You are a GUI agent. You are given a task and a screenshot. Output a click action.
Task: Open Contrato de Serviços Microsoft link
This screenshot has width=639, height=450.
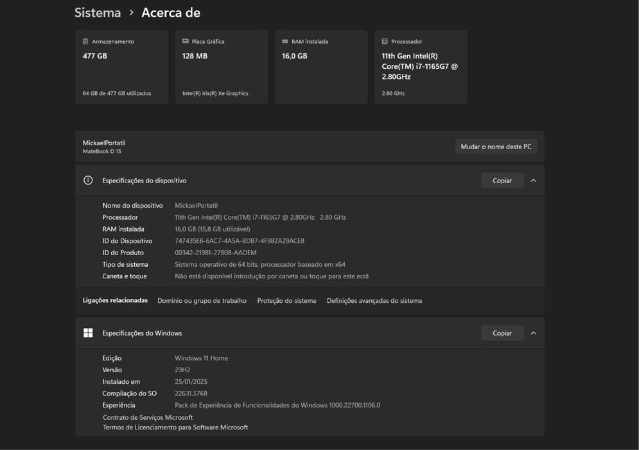[x=148, y=417]
